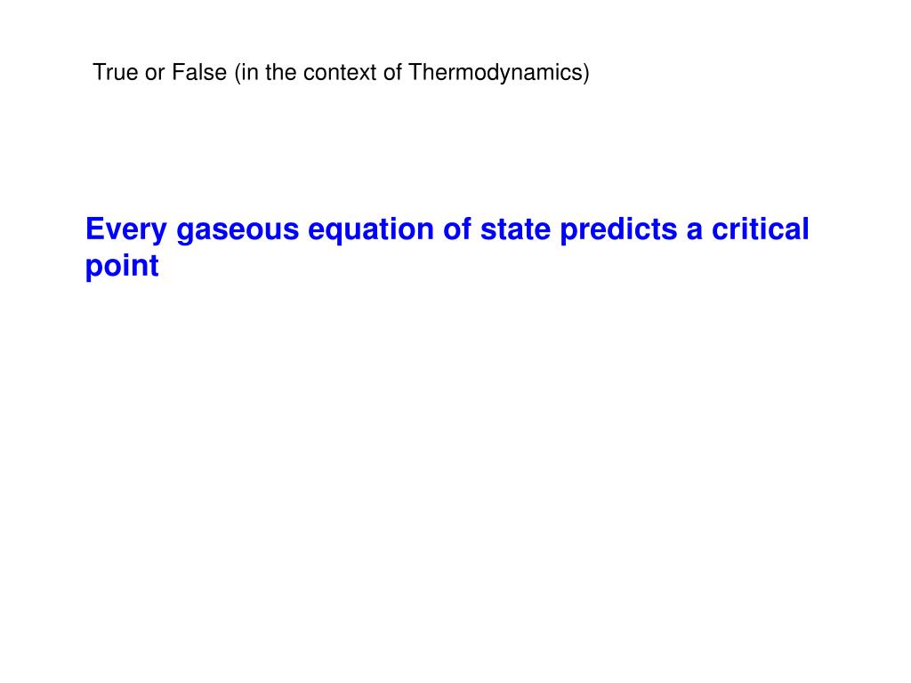This screenshot has height=683, width=911.
Task: Click the blue word 'Every'
Action: click(x=126, y=230)
